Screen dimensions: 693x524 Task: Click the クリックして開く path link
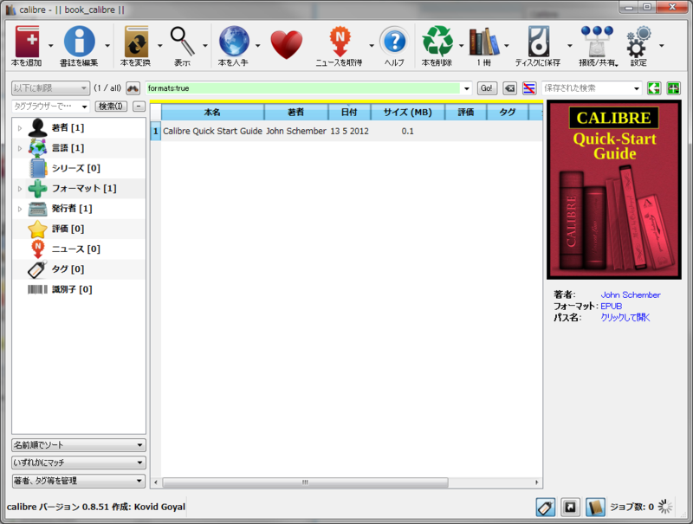(625, 317)
